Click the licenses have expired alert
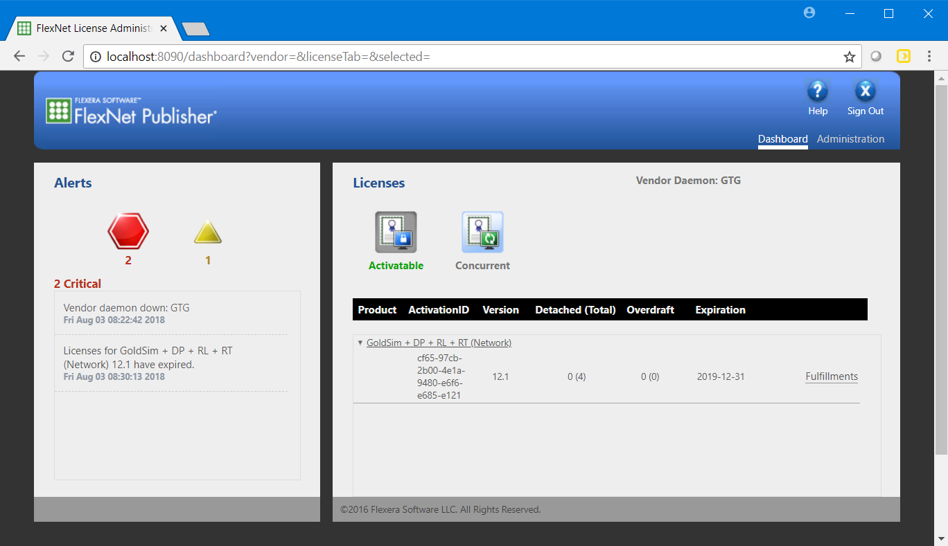This screenshot has height=546, width=948. point(148,357)
